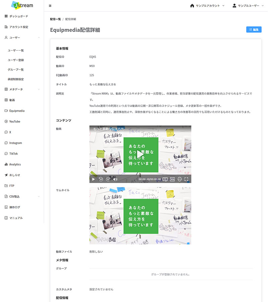
Task: Expand the CSV取込 section chevron
Action: [x=39, y=196]
